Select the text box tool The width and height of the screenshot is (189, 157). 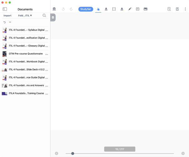[x=138, y=9]
